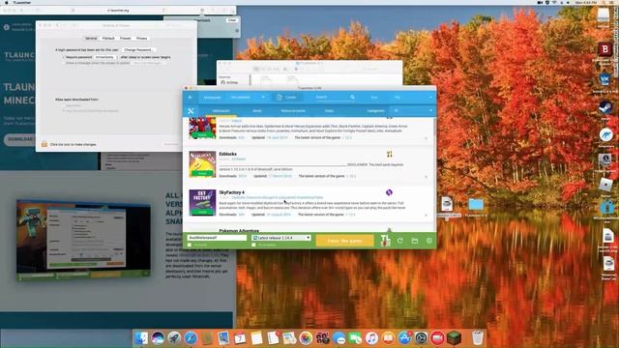Viewport: 619px width, 348px height.
Task: Open Calendar from the dock
Action: [x=240, y=338]
